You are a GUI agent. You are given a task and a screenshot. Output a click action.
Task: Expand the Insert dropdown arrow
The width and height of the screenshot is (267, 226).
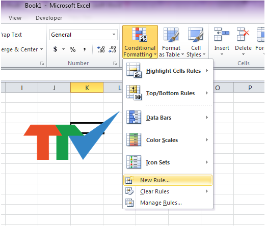tap(222, 54)
